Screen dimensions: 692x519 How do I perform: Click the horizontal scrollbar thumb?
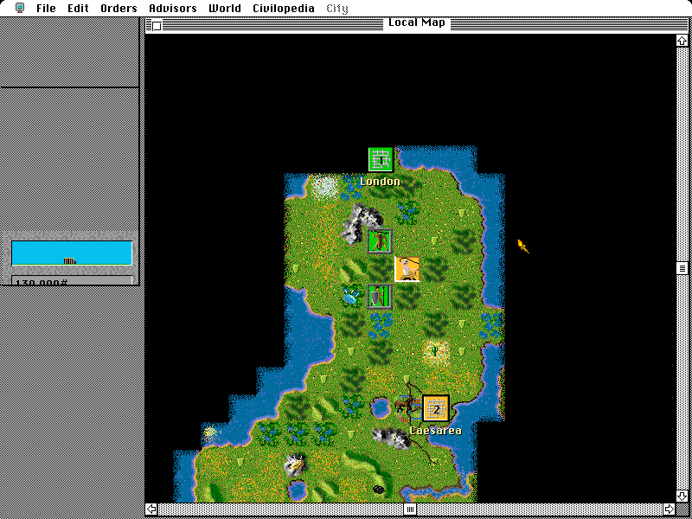click(410, 509)
